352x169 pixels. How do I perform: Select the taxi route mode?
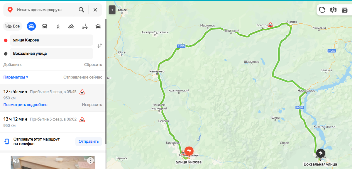click(x=98, y=26)
